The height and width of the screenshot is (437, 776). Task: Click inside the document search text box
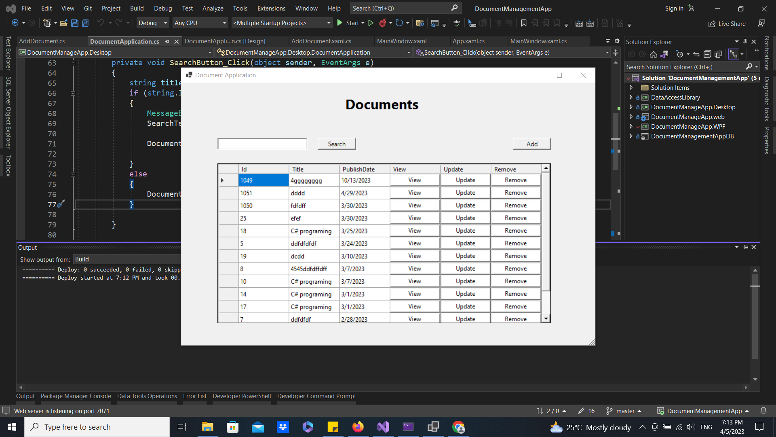click(x=262, y=144)
